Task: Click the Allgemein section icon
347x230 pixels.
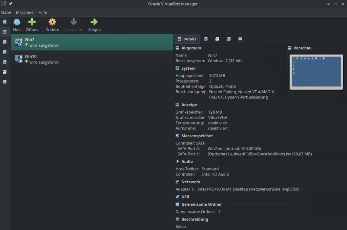Action: [x=177, y=48]
